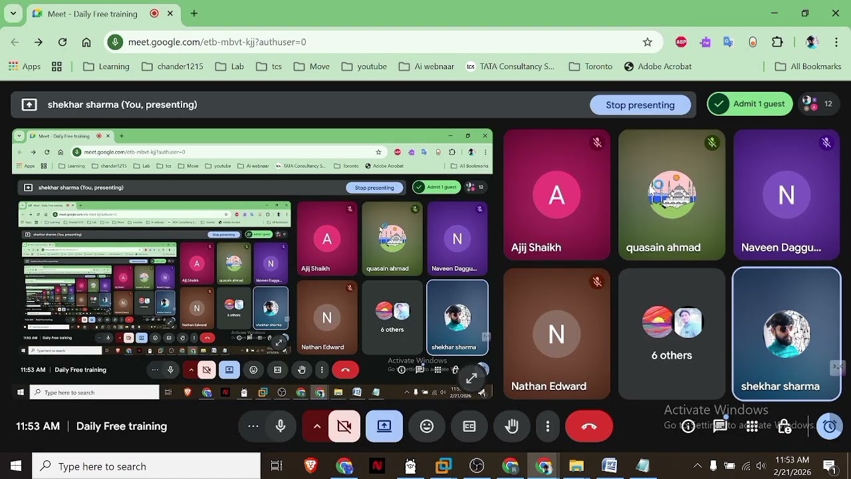
Task: Expand video settings arrow beside camera
Action: coord(317,426)
